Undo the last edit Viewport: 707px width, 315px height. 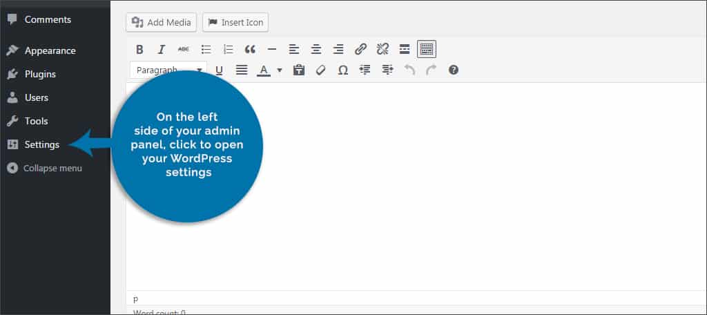point(409,70)
